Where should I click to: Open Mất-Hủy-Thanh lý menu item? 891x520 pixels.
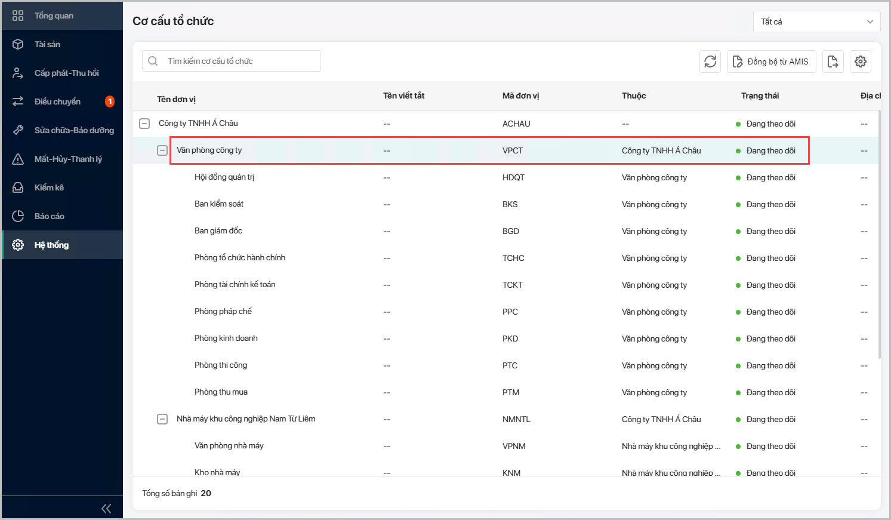coord(67,159)
